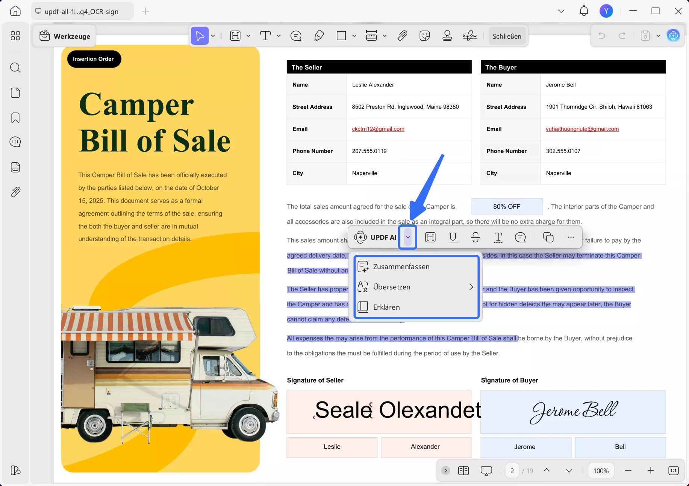Go to next page arrow
Image resolution: width=689 pixels, height=486 pixels.
[x=569, y=471]
